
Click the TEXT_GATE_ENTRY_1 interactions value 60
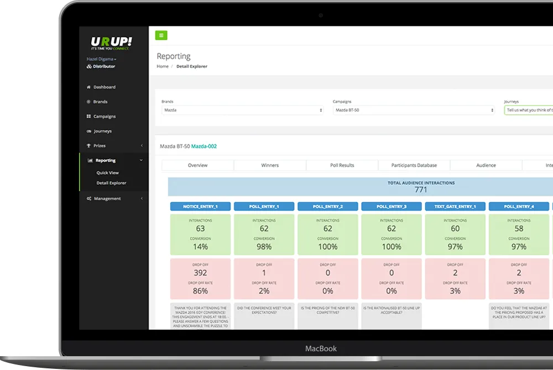tap(455, 229)
